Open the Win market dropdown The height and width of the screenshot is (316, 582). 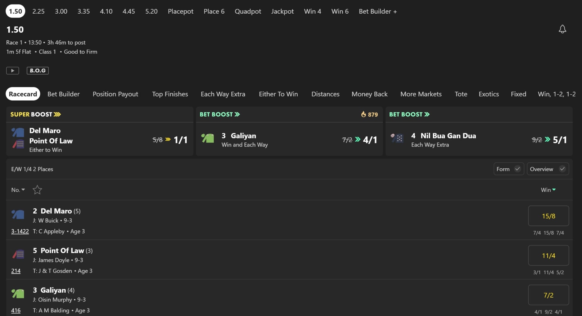548,190
